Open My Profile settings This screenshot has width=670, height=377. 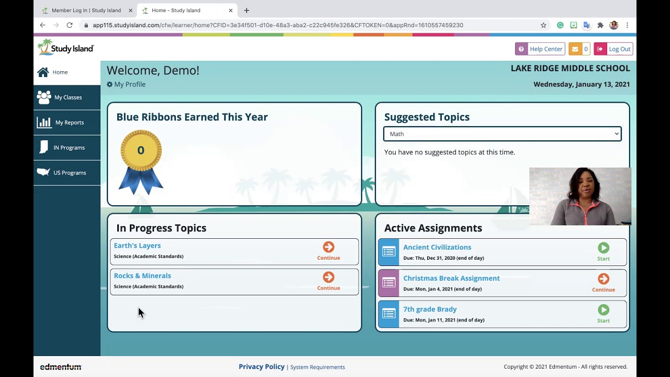click(126, 84)
